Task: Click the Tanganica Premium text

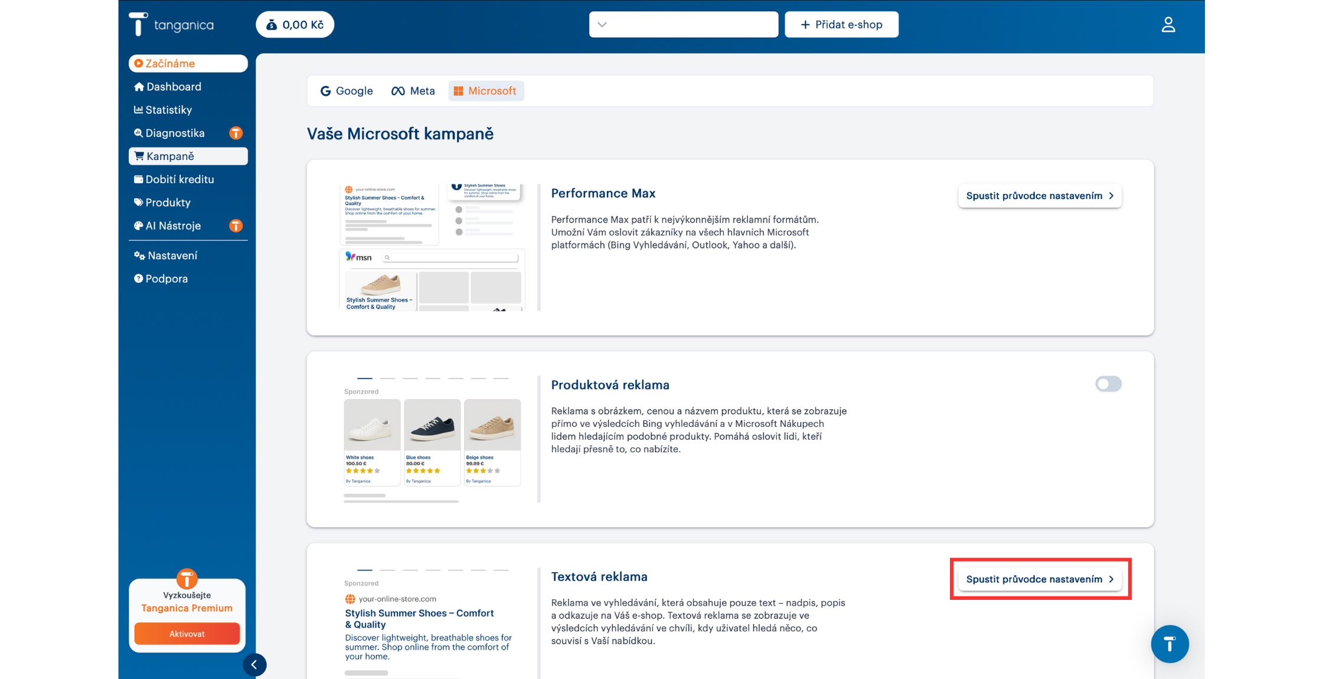Action: (x=187, y=608)
